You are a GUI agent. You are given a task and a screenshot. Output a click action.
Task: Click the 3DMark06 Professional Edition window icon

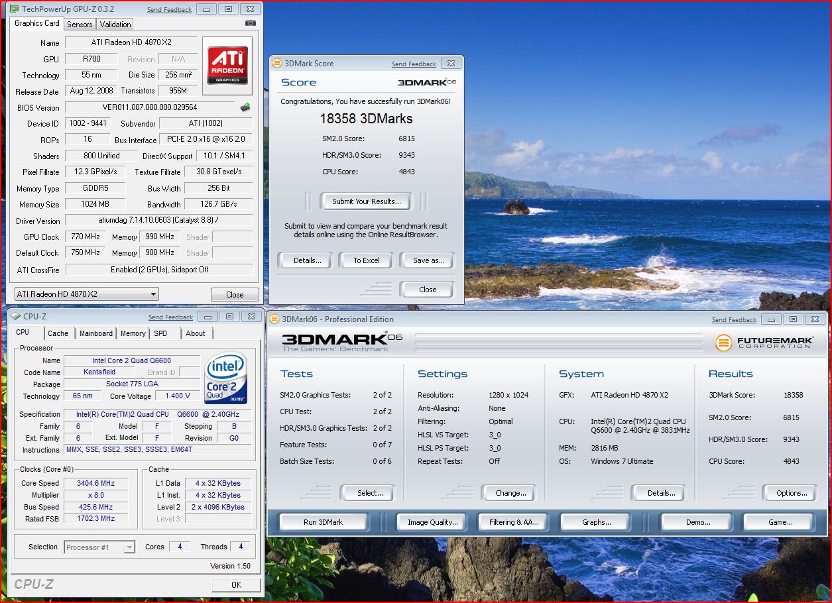275,319
